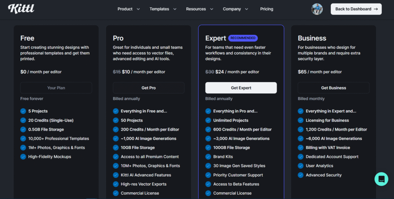
Task: Click checkmark beside 10GB File Storage
Action: coord(115,148)
